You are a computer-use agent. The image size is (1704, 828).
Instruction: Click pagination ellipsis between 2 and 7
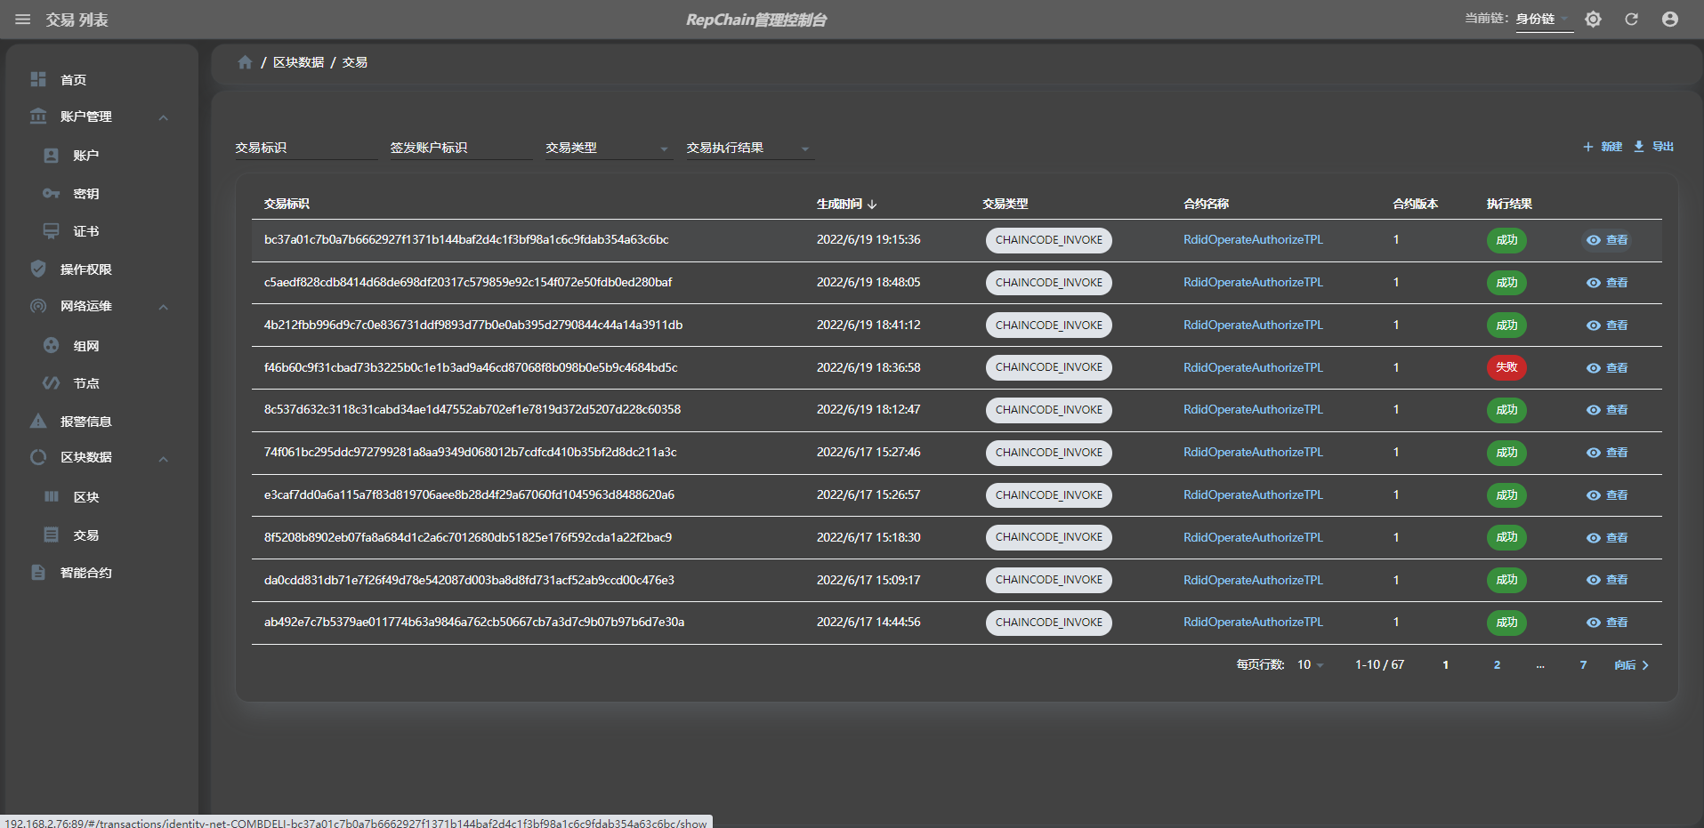click(1540, 665)
